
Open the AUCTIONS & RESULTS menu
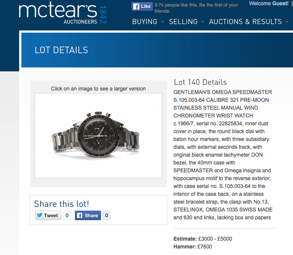click(x=246, y=22)
